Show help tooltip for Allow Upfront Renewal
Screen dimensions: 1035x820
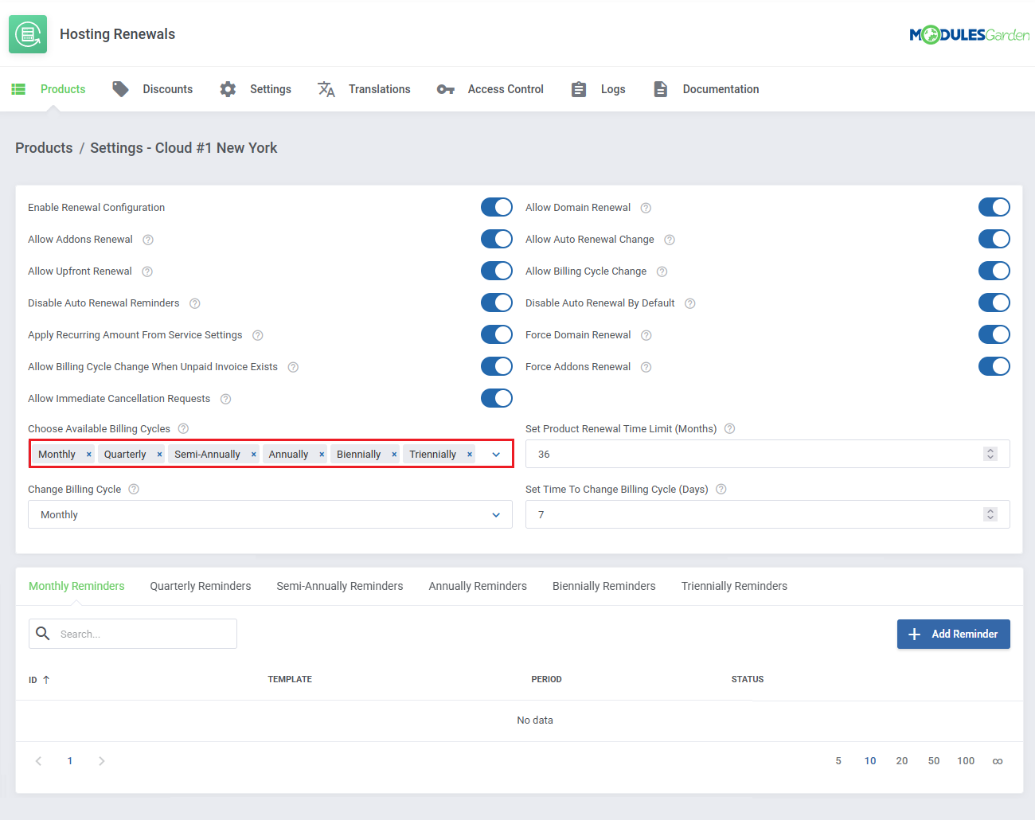click(x=147, y=271)
